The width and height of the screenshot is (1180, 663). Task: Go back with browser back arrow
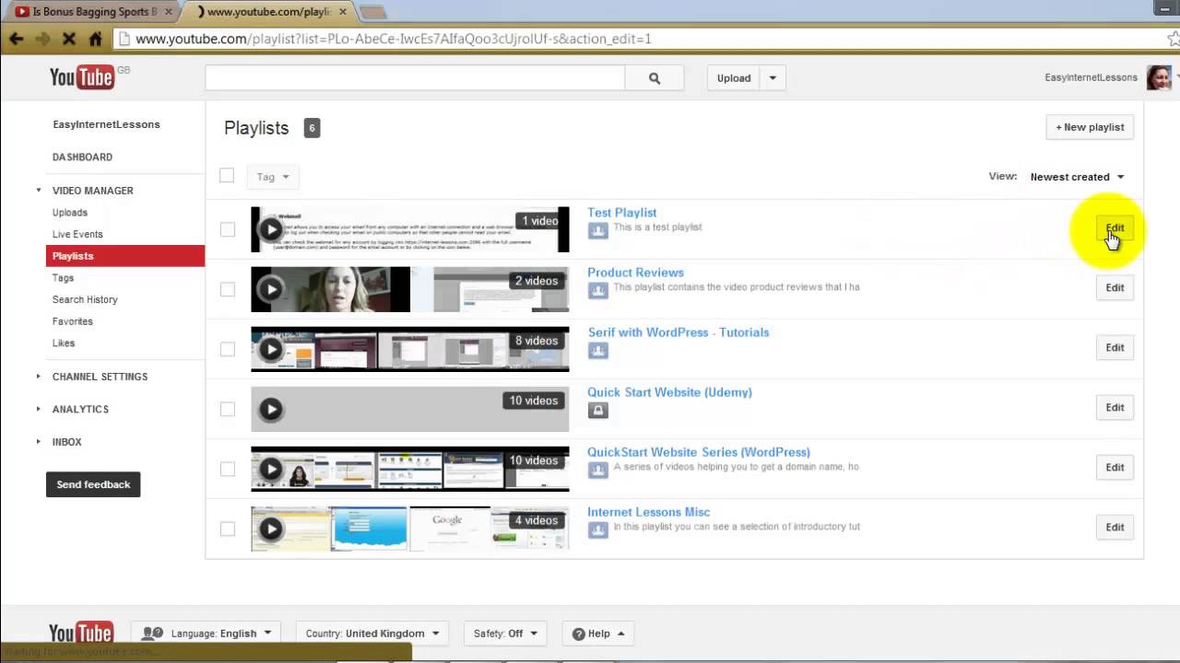click(16, 39)
